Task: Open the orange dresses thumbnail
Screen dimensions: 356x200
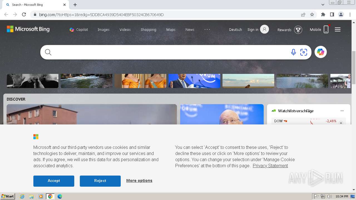Action: click(140, 81)
